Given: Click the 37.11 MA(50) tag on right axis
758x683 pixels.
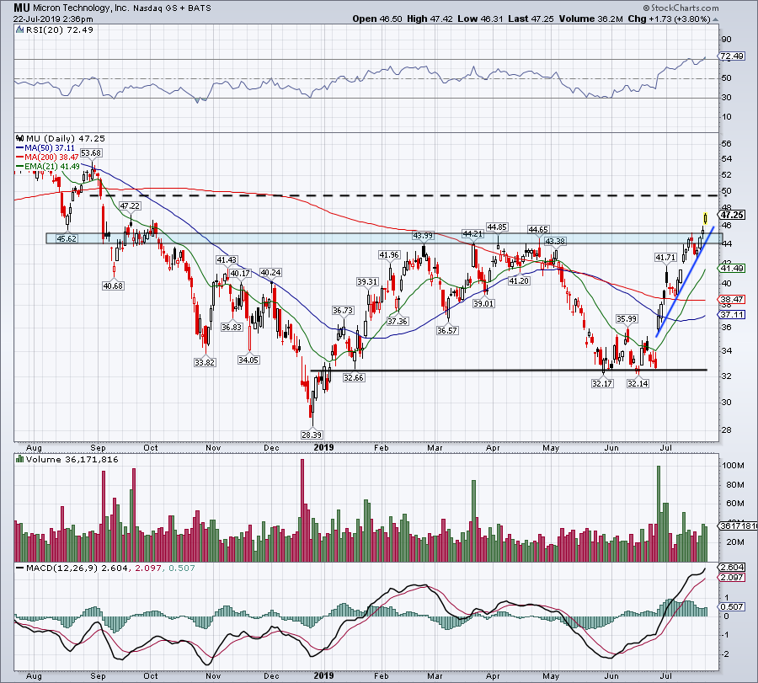Looking at the screenshot, I should (x=733, y=315).
